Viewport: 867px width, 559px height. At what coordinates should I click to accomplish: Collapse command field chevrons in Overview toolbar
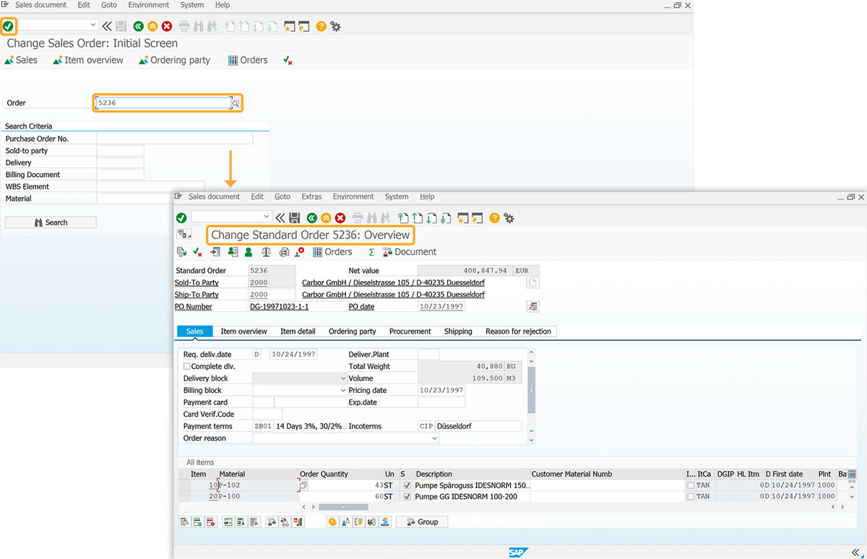point(280,217)
